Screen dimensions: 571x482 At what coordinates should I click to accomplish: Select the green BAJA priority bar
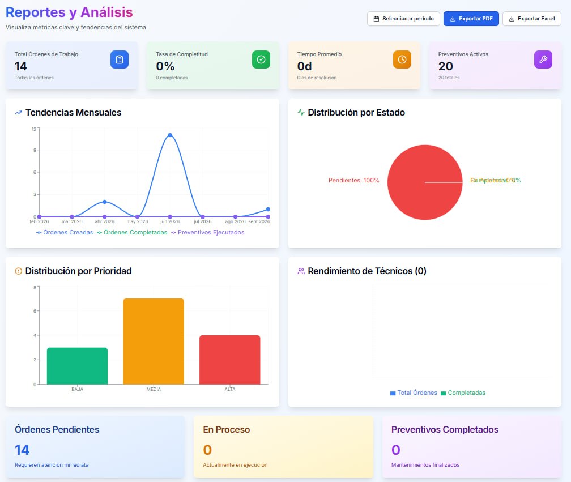(x=77, y=366)
